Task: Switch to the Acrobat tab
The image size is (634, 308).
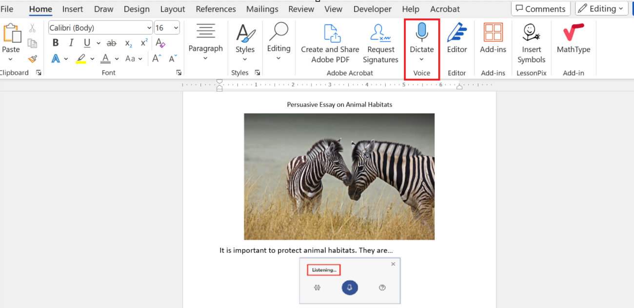Action: pos(445,9)
